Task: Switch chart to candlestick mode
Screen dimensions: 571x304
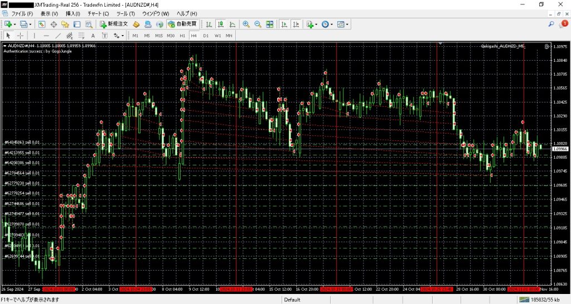Action: click(x=220, y=24)
